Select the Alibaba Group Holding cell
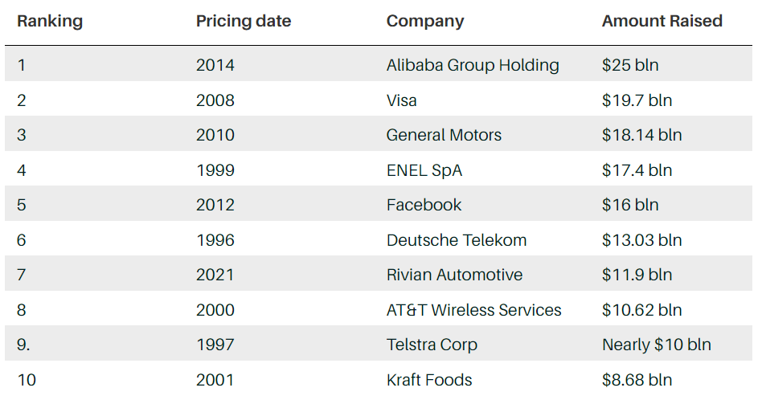Image resolution: width=762 pixels, height=400 pixels. coord(473,65)
